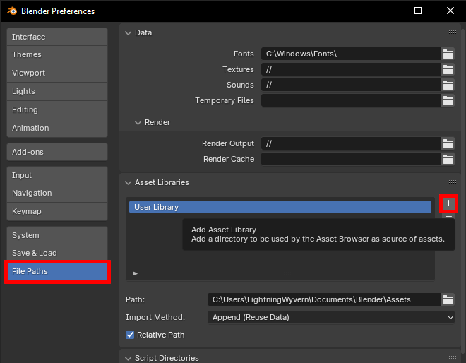Click the Blender logo in title bar
466x363 pixels.
(12, 11)
